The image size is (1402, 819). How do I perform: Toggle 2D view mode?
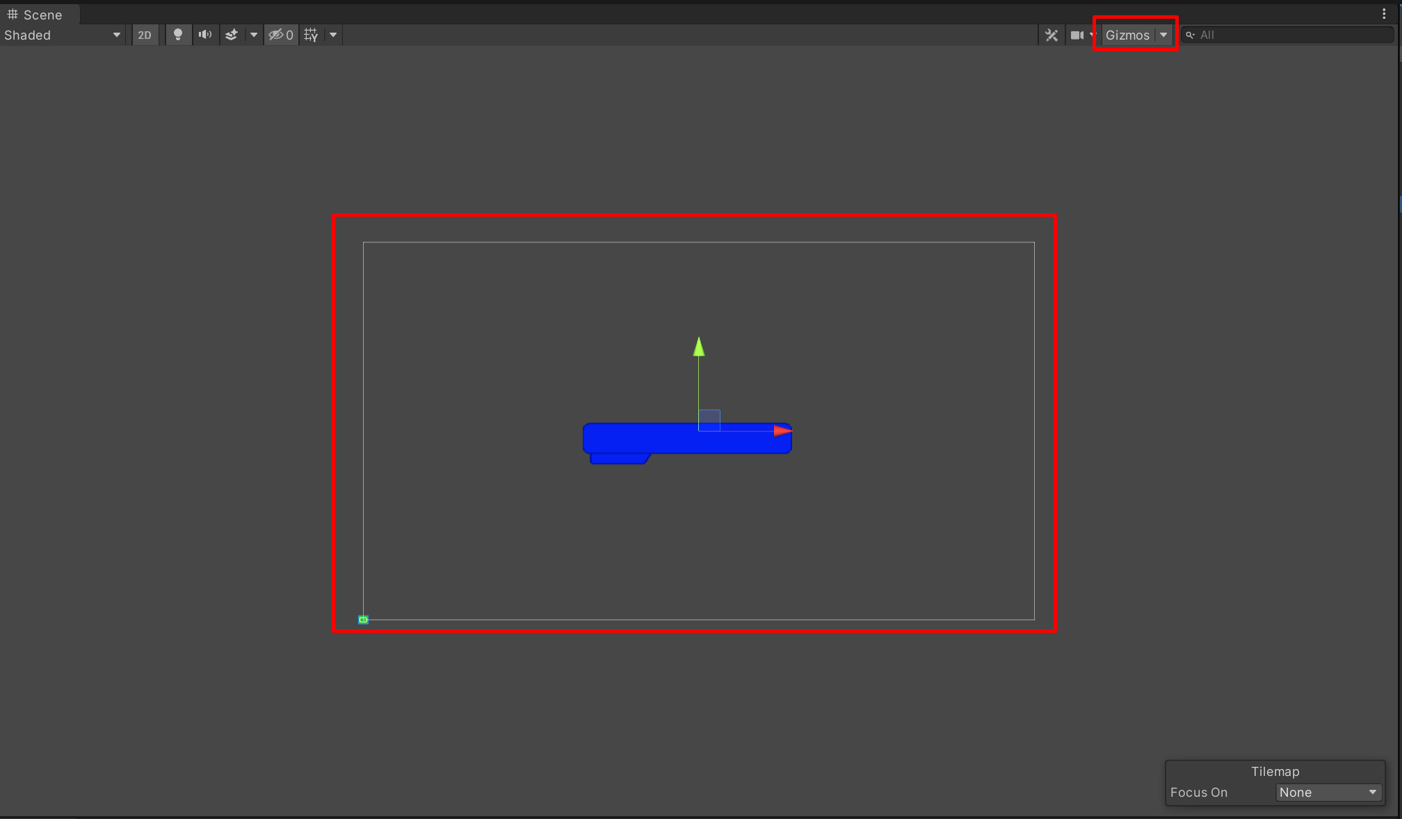click(145, 35)
